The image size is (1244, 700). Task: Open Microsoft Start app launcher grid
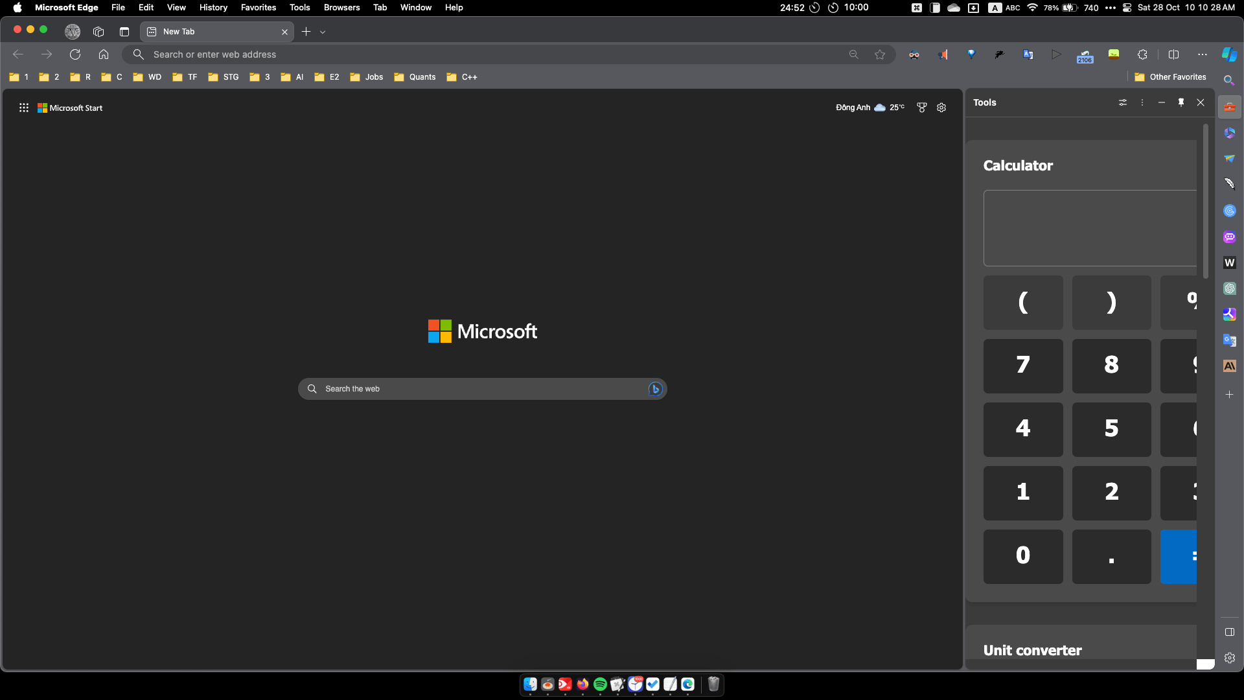(24, 108)
